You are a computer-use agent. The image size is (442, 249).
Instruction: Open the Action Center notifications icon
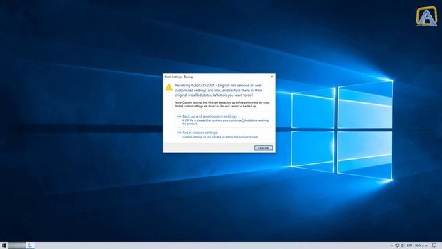[434, 246]
